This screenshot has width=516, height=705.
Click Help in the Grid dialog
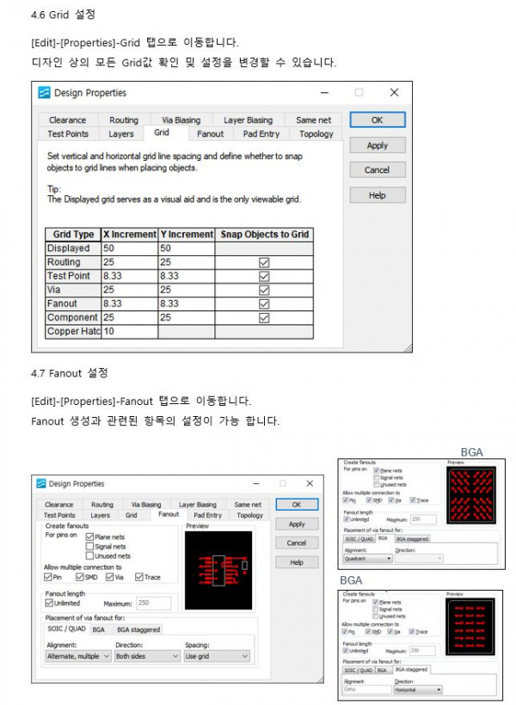378,195
